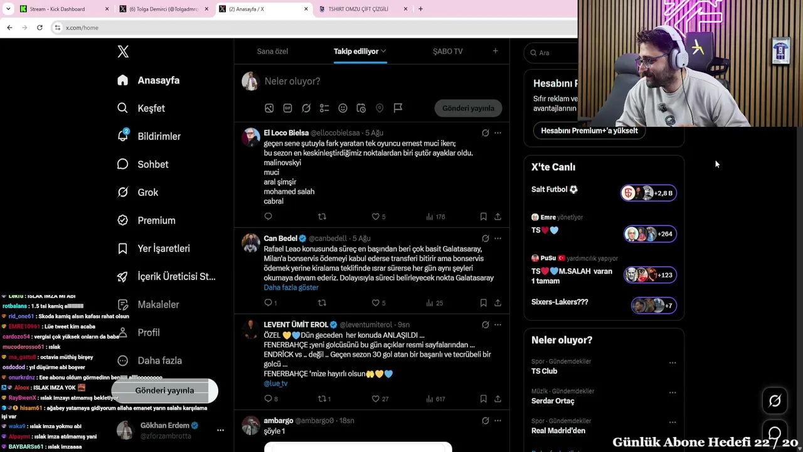Expand Takip ediliyor tab sort chevron
This screenshot has height=452, width=803.
coord(383,51)
